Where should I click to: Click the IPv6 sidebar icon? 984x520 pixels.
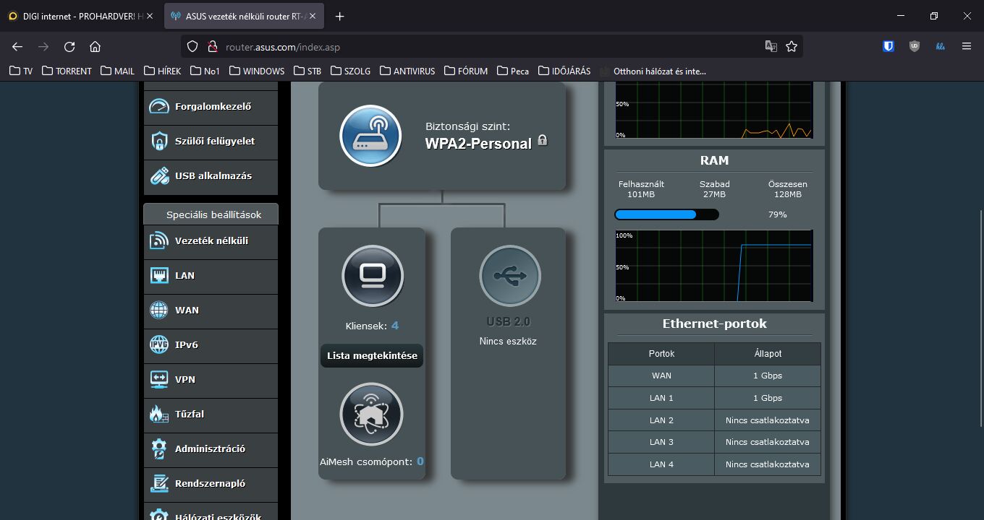tap(159, 344)
